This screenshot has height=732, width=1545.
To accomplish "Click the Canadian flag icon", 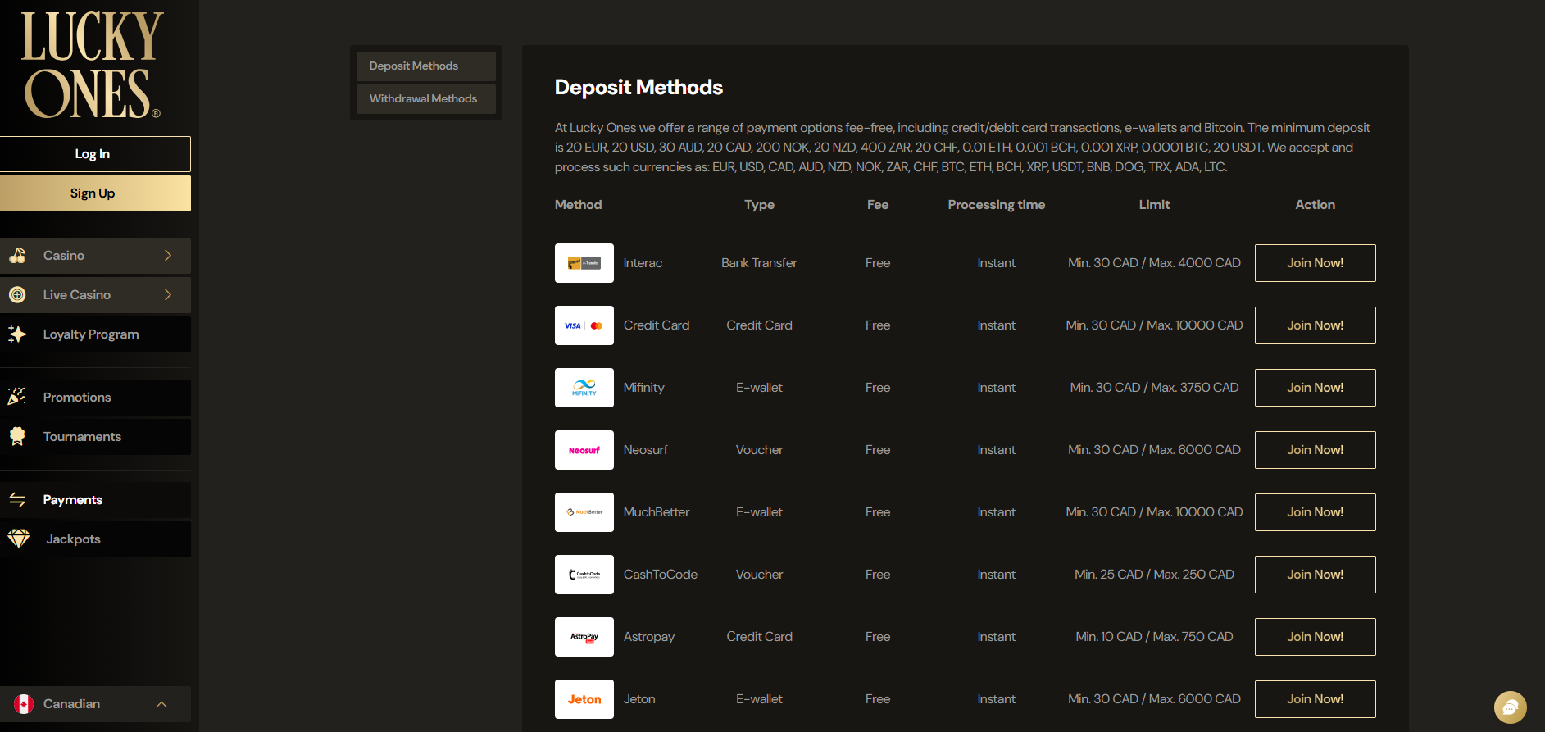I will [24, 704].
